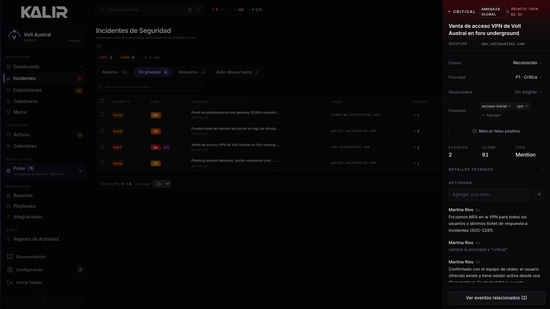The image size is (550, 309).
Task: Click the Exposiciones shield icon
Action: click(9, 90)
